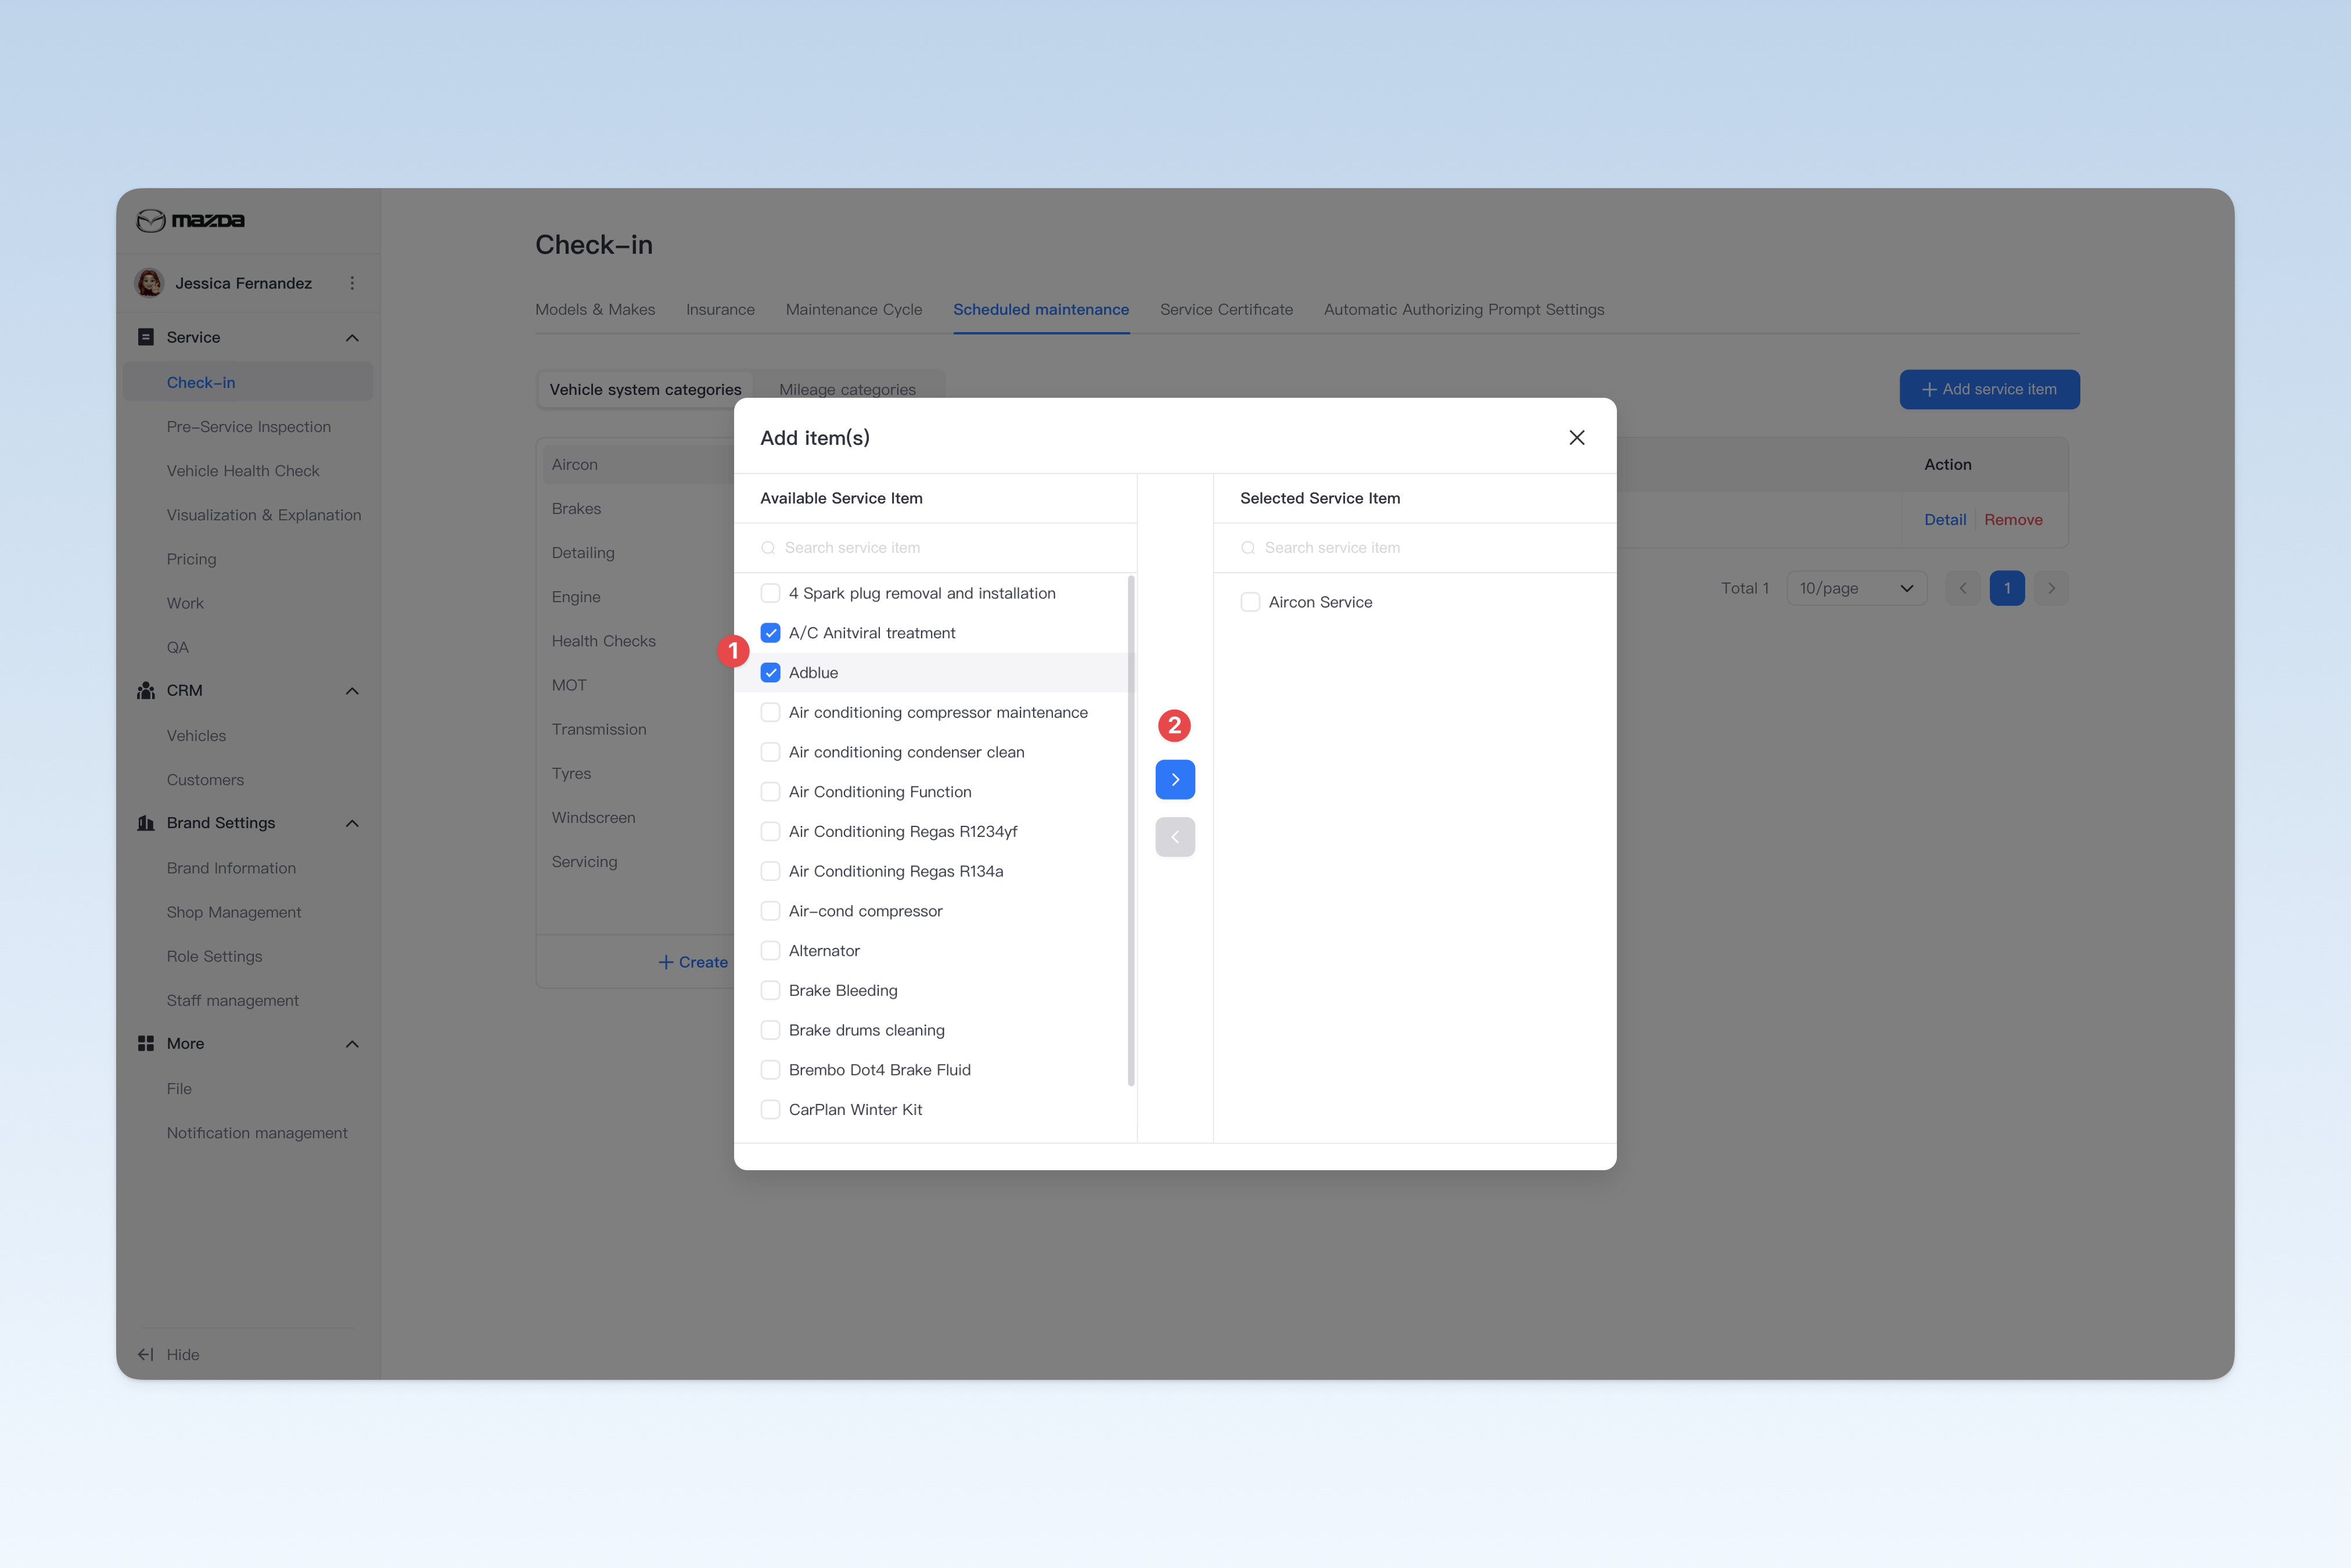
Task: Click the available items list scrollbar
Action: [x=1131, y=830]
